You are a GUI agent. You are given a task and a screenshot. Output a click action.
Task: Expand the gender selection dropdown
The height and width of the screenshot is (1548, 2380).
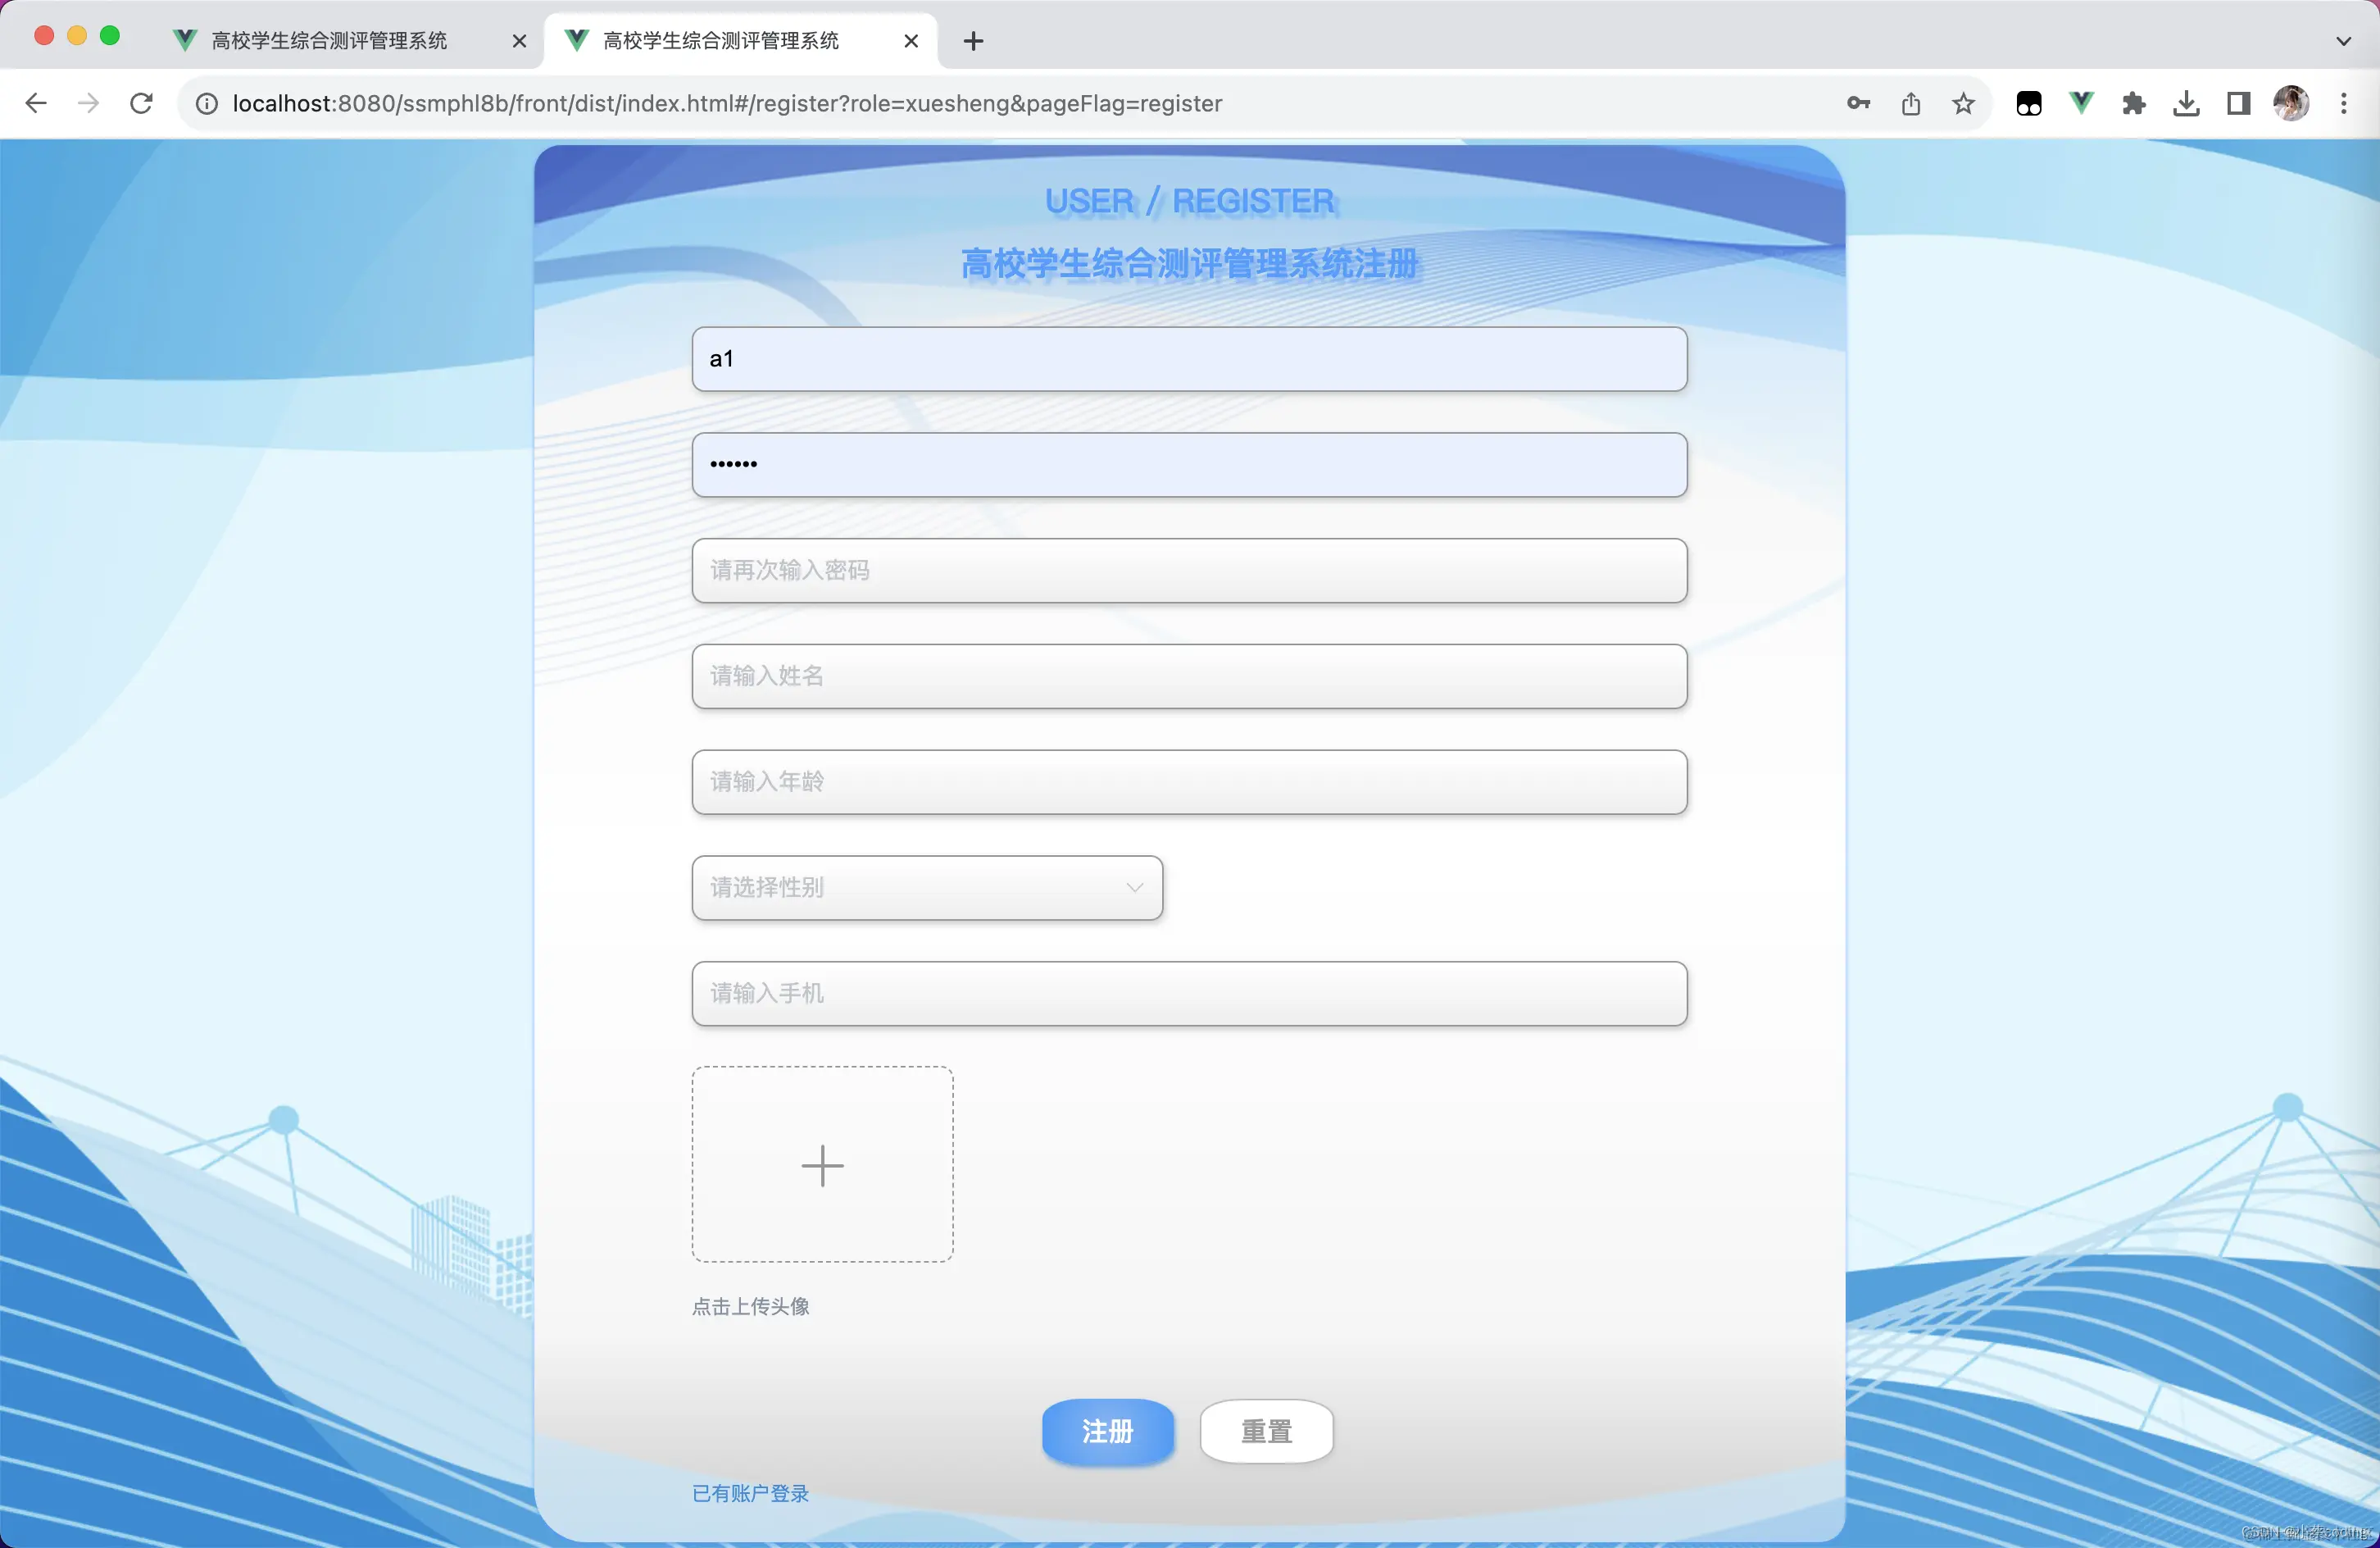[x=927, y=888]
